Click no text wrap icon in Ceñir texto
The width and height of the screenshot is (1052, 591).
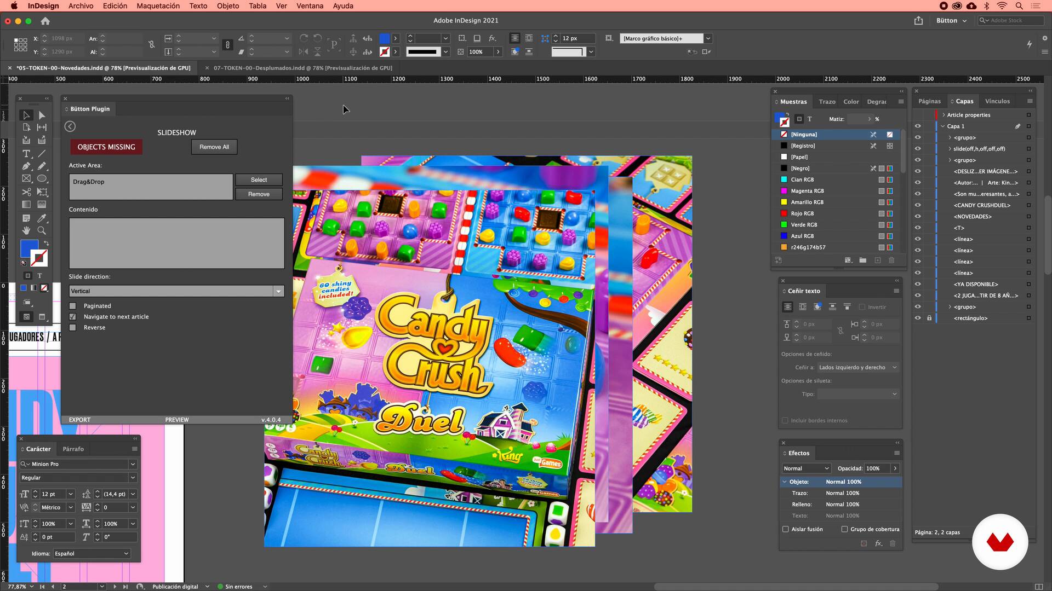click(x=787, y=307)
